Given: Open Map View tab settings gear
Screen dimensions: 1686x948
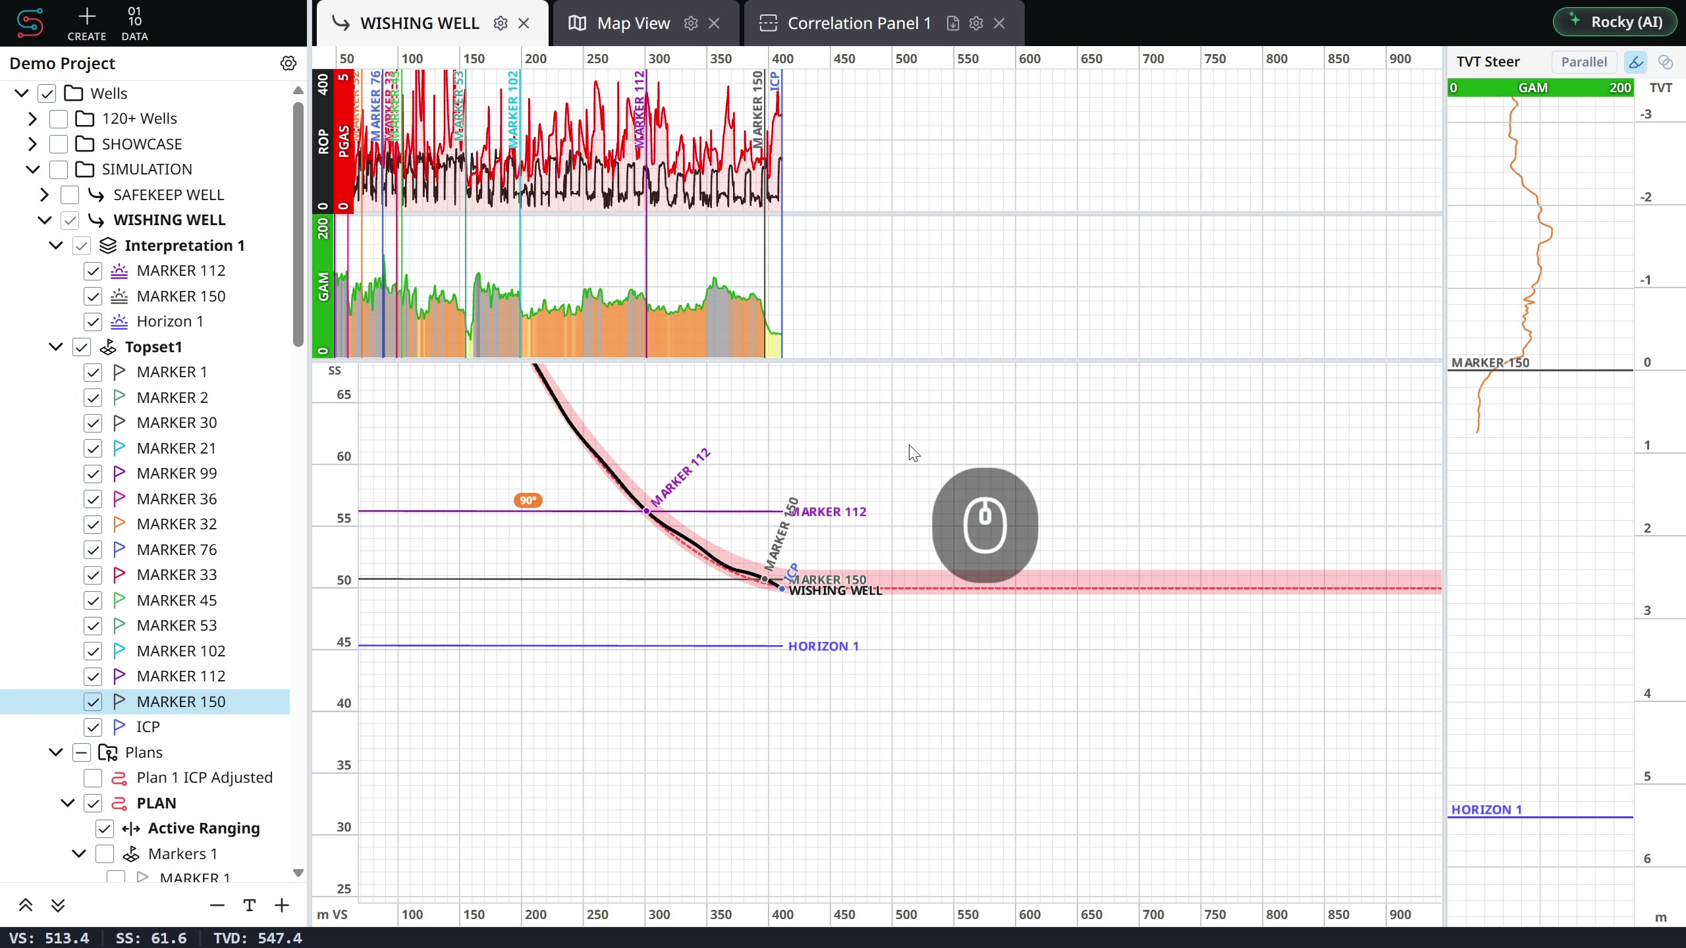Looking at the screenshot, I should pos(691,24).
